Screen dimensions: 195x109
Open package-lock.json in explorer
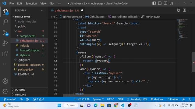click(x=29, y=64)
